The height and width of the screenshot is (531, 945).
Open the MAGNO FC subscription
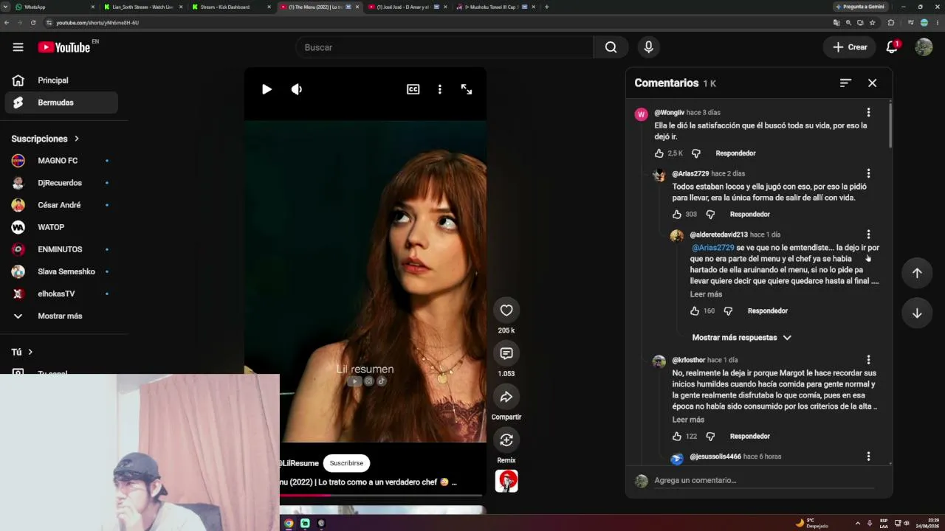[x=61, y=161]
